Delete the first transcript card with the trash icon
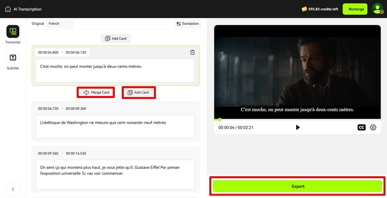 (193, 52)
